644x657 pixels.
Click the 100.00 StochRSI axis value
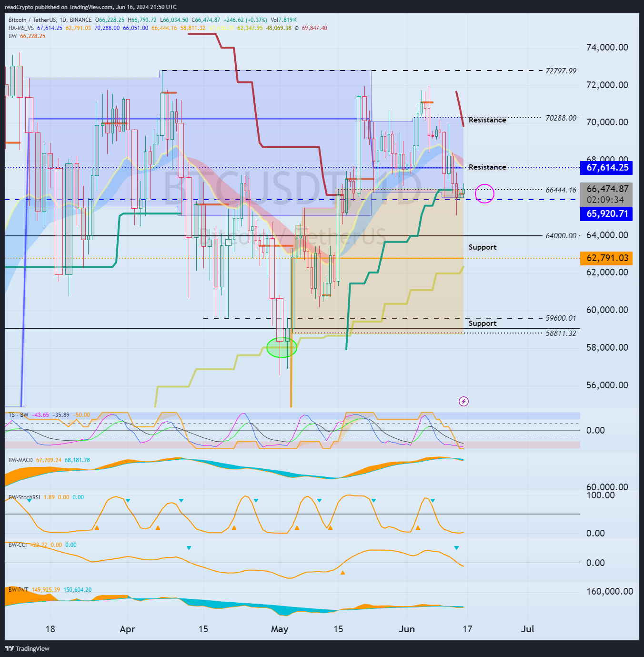[x=600, y=495]
